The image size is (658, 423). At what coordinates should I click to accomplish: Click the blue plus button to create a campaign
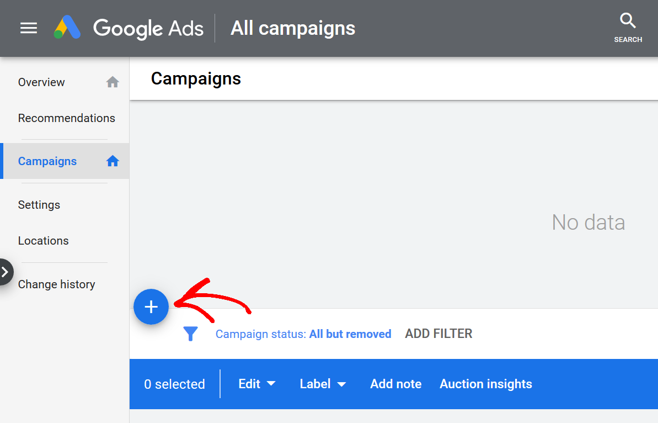click(151, 306)
